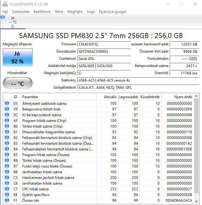Click the Szolgáltatások field S.M.A.R.T., AAM, NCQ
This screenshot has height=205, width=202.
(x=138, y=87)
